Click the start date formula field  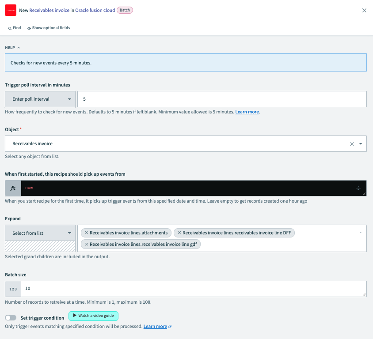190,188
